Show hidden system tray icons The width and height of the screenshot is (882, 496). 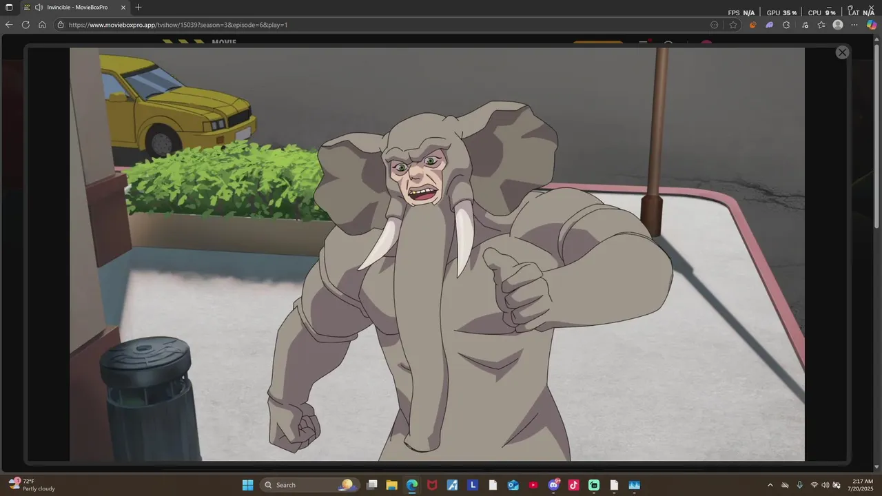pos(770,485)
